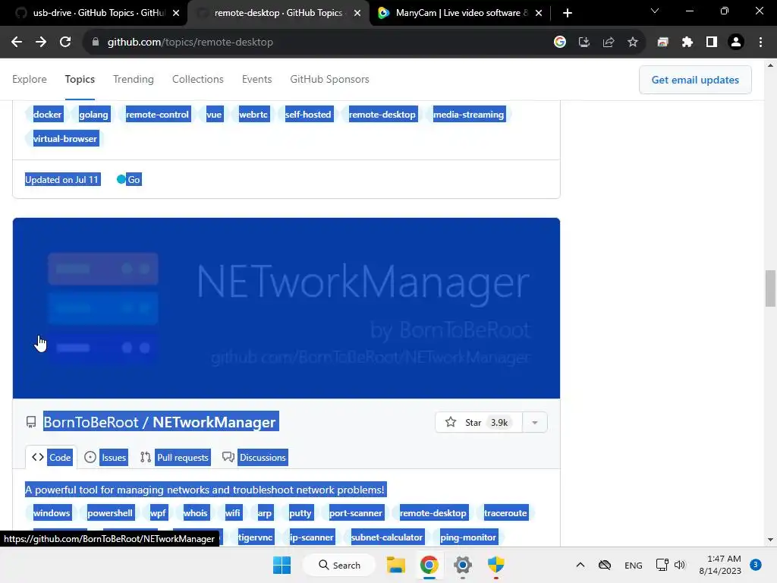
Task: Bookmark this tab with star icon
Action: tap(633, 43)
